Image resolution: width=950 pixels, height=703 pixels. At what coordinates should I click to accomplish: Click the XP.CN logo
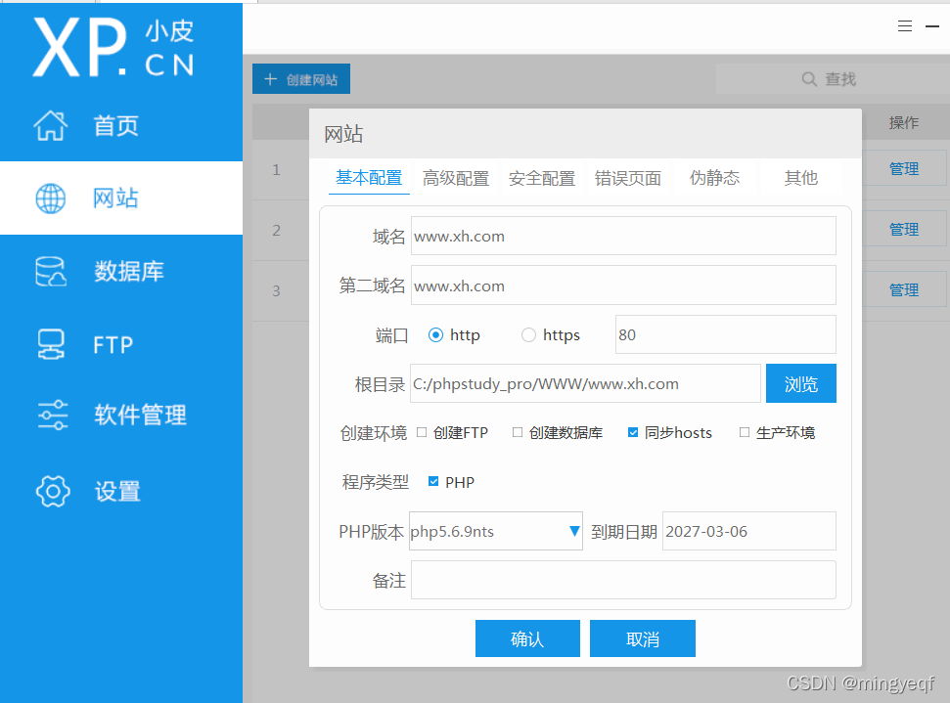point(113,47)
